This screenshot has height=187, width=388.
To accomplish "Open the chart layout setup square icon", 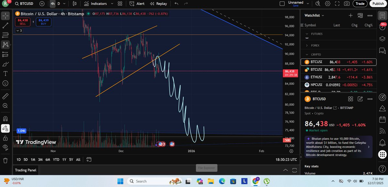I will tap(282, 4).
